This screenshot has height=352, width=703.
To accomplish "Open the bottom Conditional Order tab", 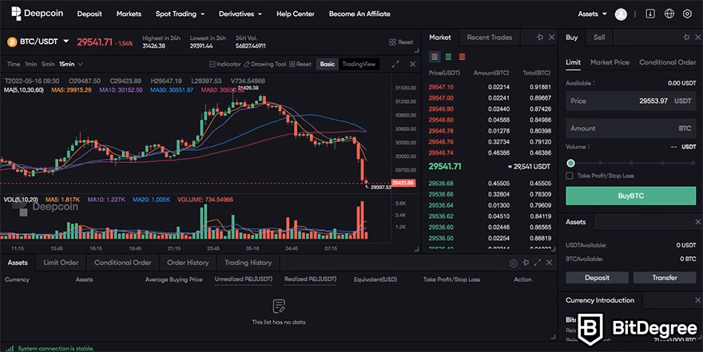I will pyautogui.click(x=123, y=263).
